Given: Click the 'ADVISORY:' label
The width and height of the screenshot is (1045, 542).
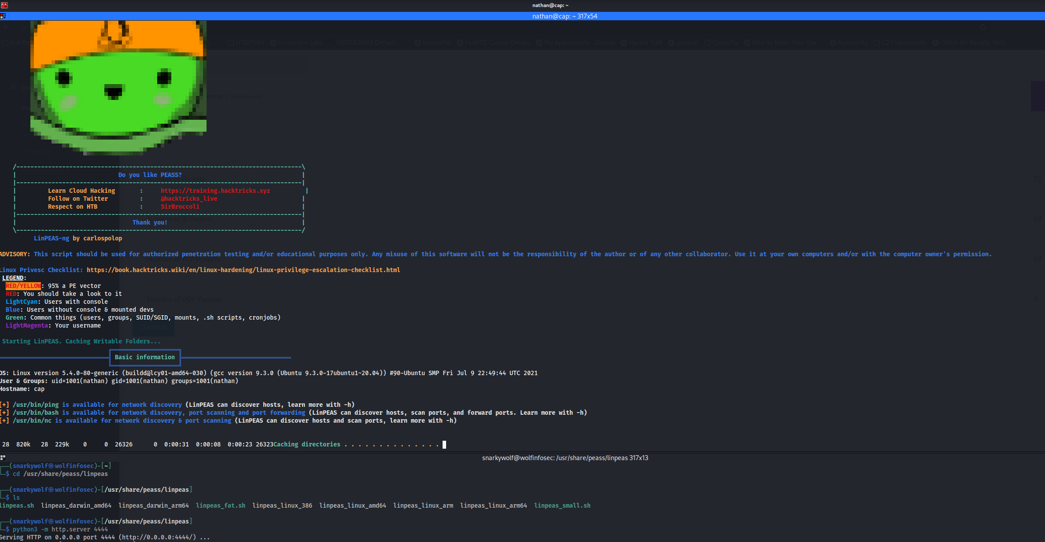Looking at the screenshot, I should pos(15,254).
